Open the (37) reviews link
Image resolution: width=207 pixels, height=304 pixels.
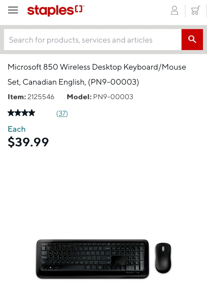(62, 113)
